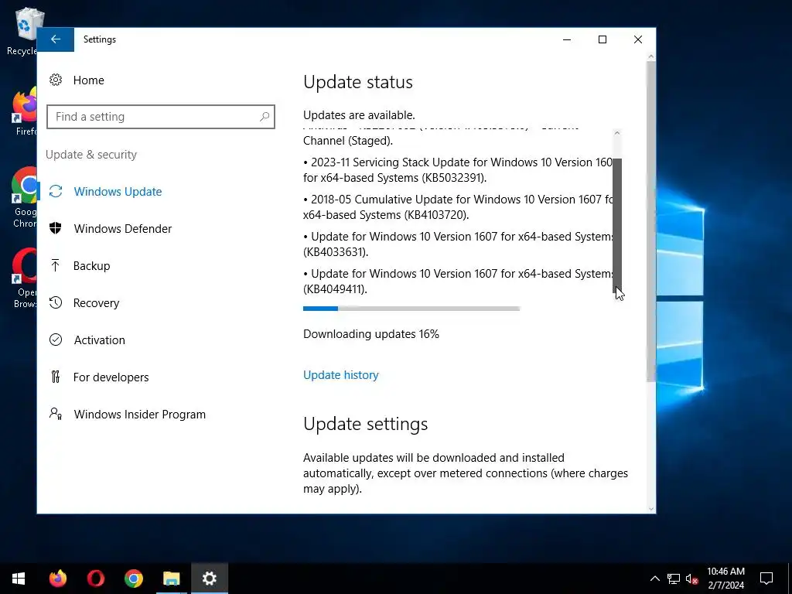Image resolution: width=792 pixels, height=594 pixels.
Task: Click the Settings page scroll down arrow
Action: click(651, 509)
